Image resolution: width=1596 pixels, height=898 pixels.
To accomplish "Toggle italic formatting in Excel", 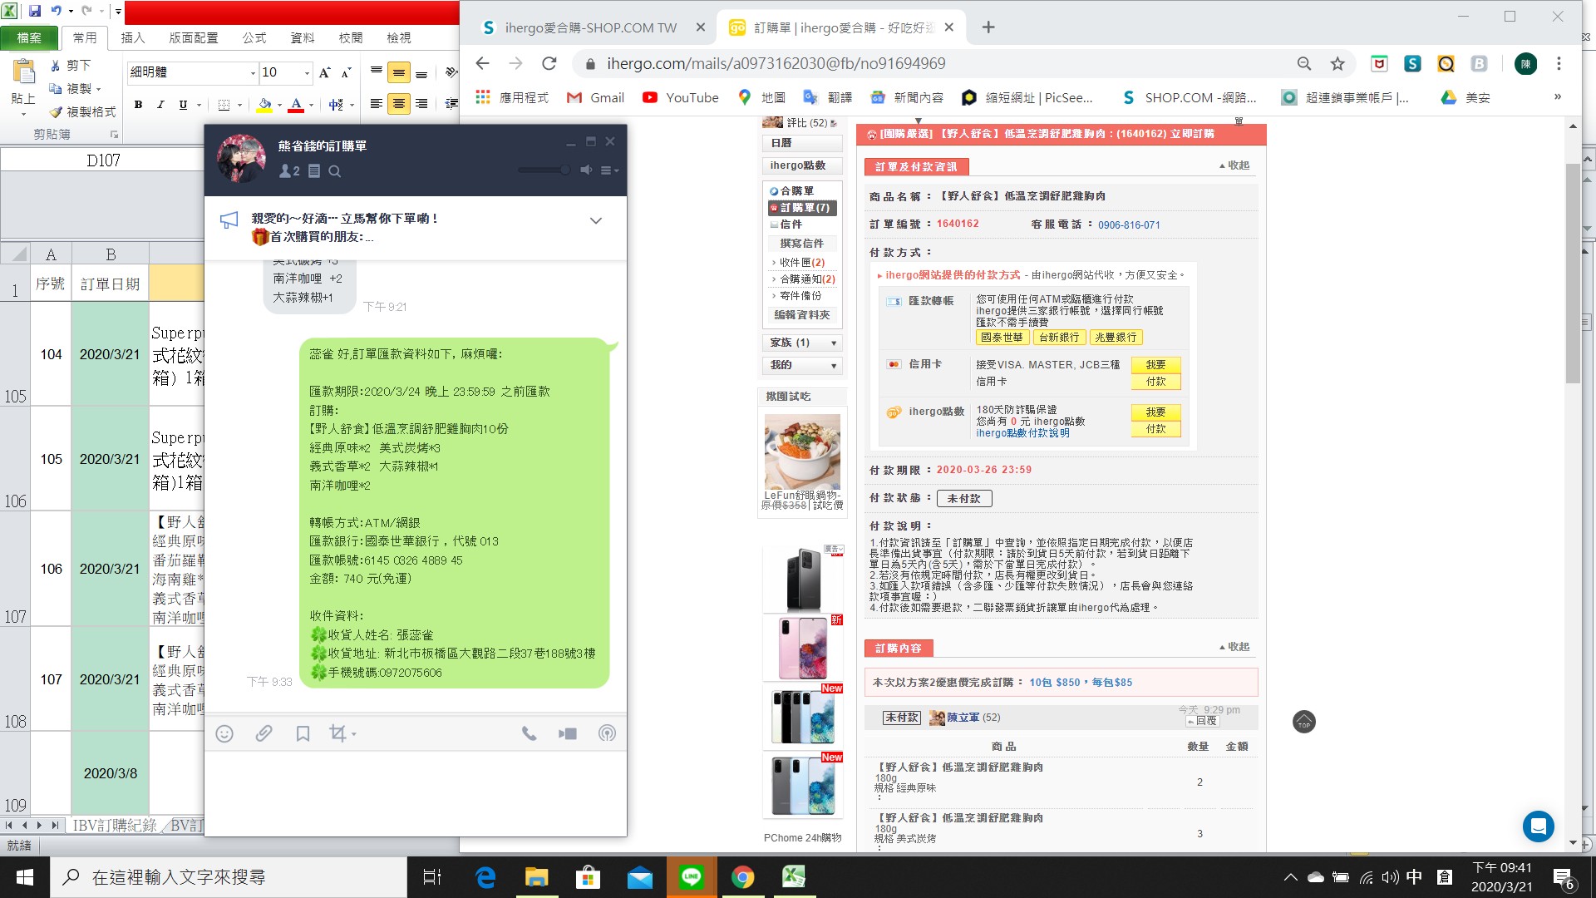I will (160, 105).
